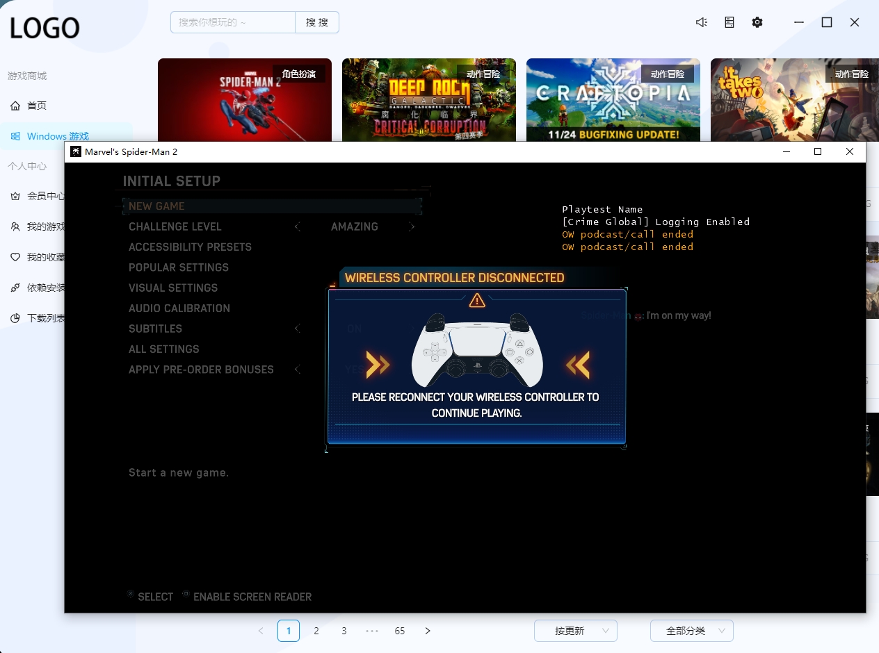Click 'OW podcast/call ended' first log line

[628, 234]
